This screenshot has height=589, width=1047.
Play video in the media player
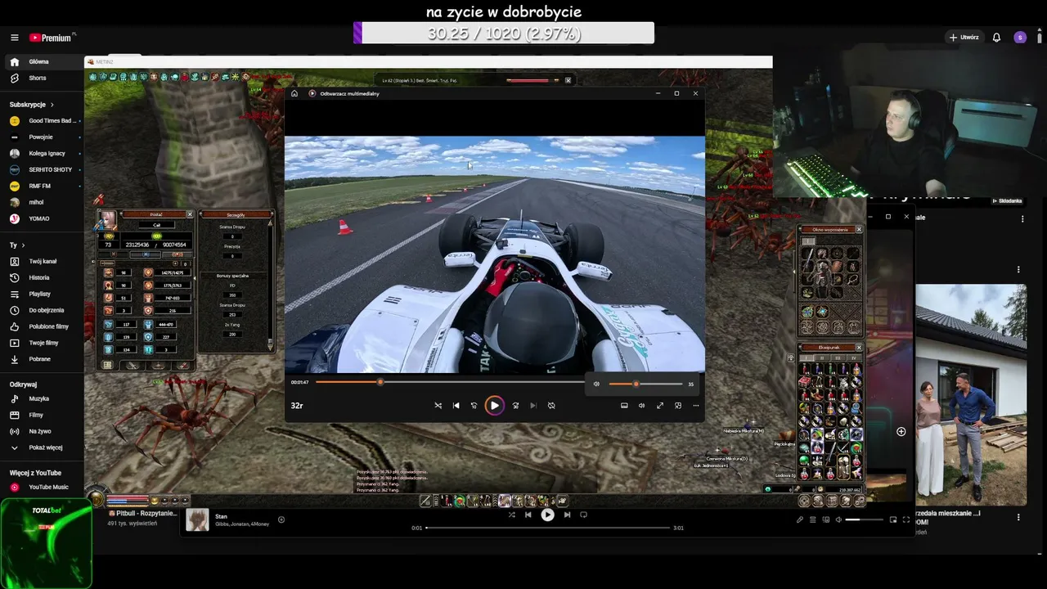(494, 405)
